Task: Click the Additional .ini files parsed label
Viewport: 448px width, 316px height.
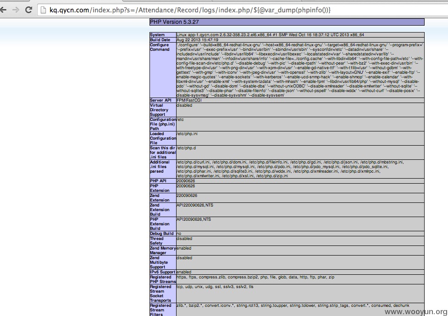Action: [x=160, y=167]
